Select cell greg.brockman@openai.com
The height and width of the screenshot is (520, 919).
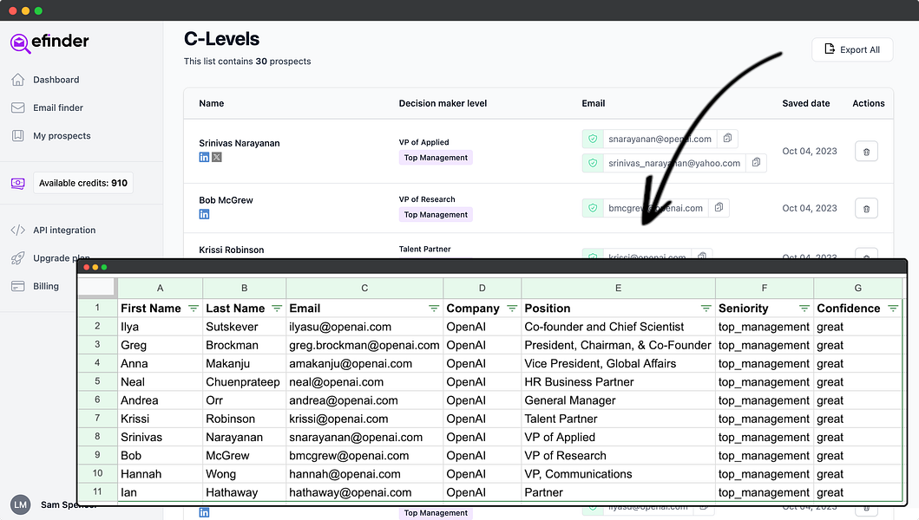coord(364,345)
